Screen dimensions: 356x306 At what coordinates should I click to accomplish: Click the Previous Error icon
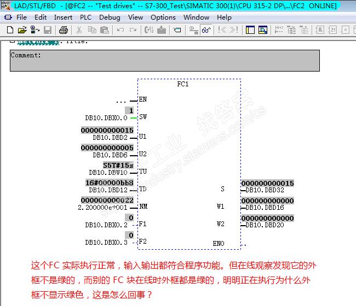(x=222, y=30)
